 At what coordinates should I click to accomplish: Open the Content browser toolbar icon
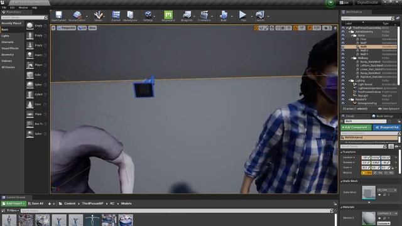tap(116, 15)
